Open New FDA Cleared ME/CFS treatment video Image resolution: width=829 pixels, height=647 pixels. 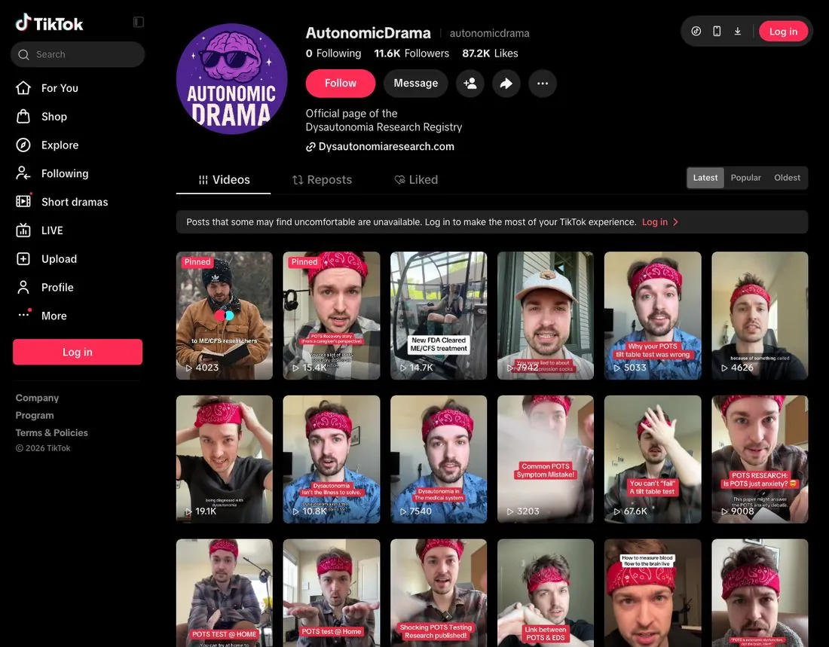click(439, 316)
